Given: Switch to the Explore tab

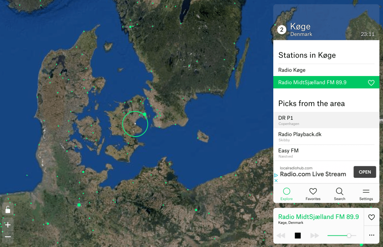Looking at the screenshot, I should [286, 194].
